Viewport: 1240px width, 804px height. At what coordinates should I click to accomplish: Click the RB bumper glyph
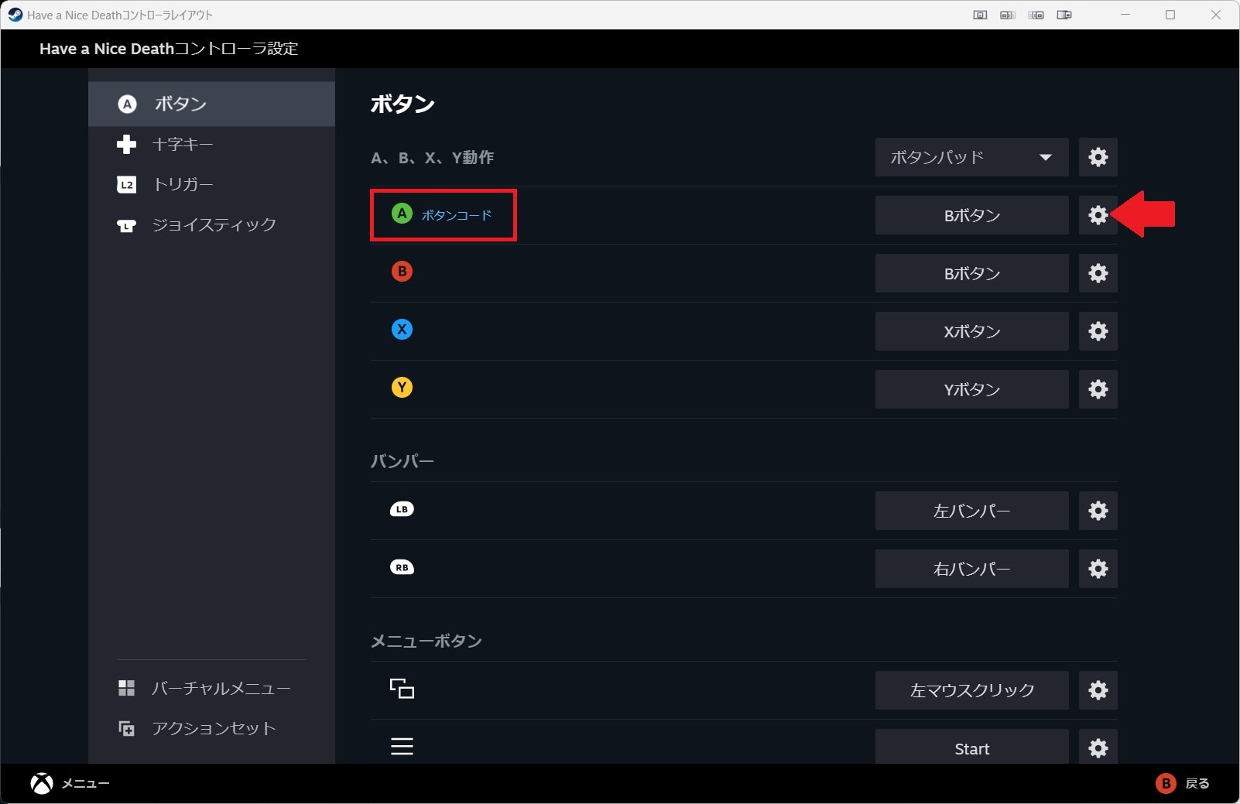coord(402,567)
